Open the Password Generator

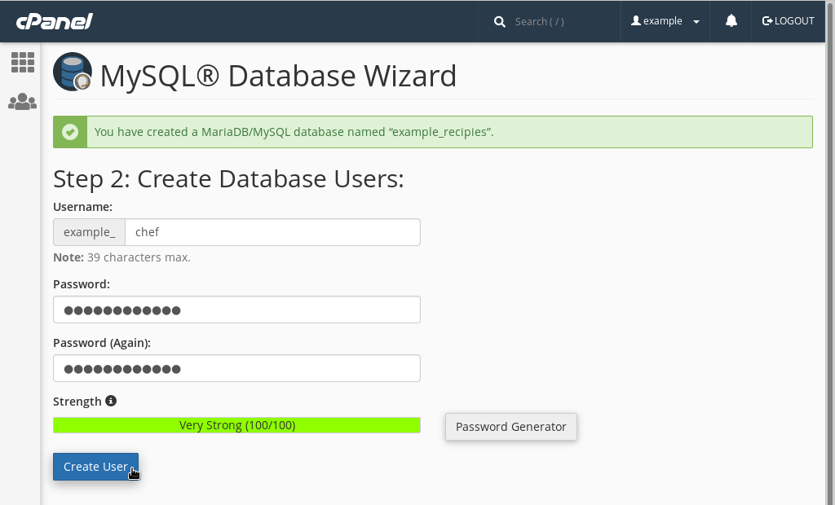(x=510, y=427)
